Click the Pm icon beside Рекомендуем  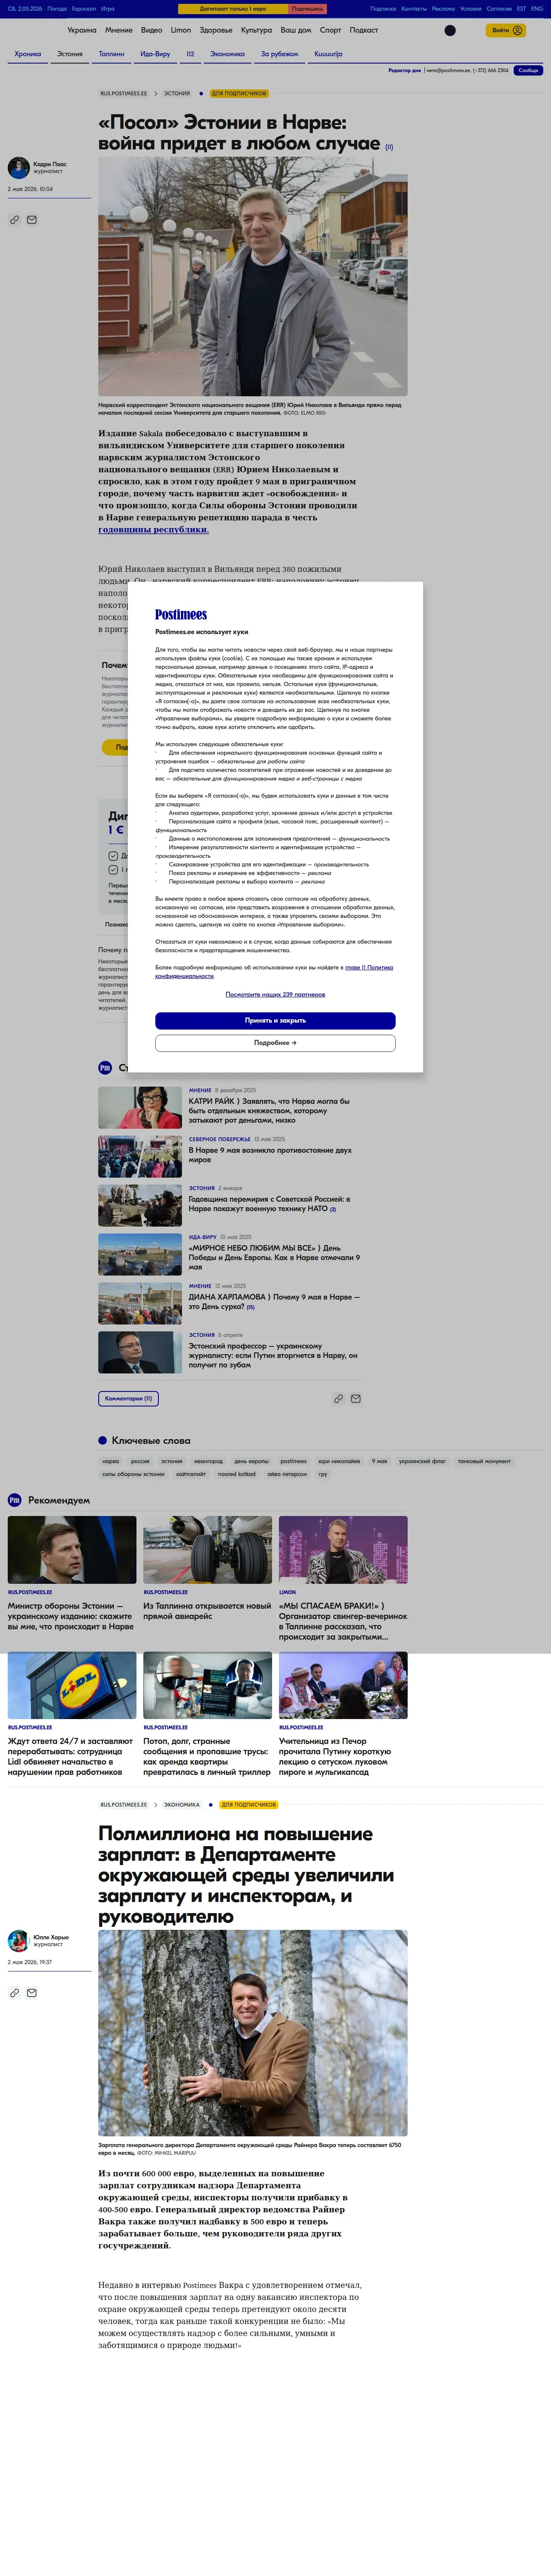pyautogui.click(x=14, y=1500)
